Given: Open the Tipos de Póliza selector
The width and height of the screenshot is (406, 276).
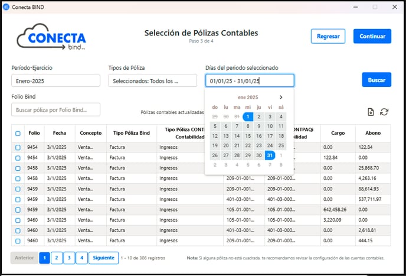Looking at the screenshot, I should click(x=152, y=81).
